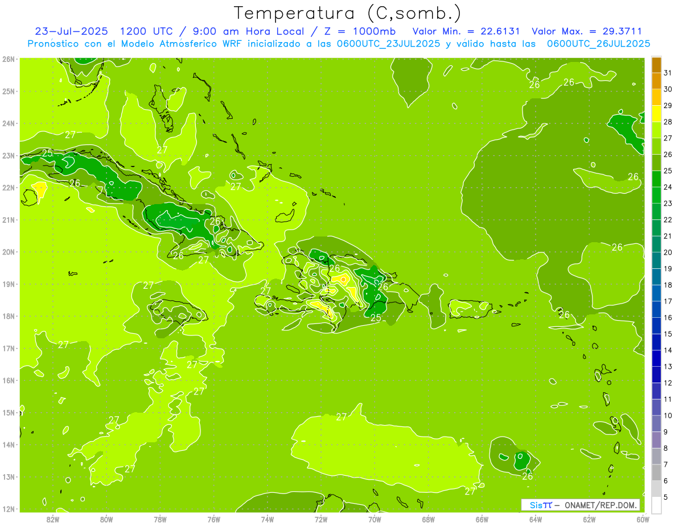Select the brown legend swatch above 31
The height and width of the screenshot is (527, 683).
tap(656, 65)
